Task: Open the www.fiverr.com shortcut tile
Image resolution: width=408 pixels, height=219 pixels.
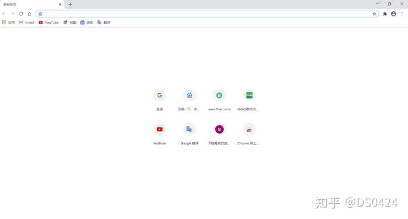Action: coord(219,100)
